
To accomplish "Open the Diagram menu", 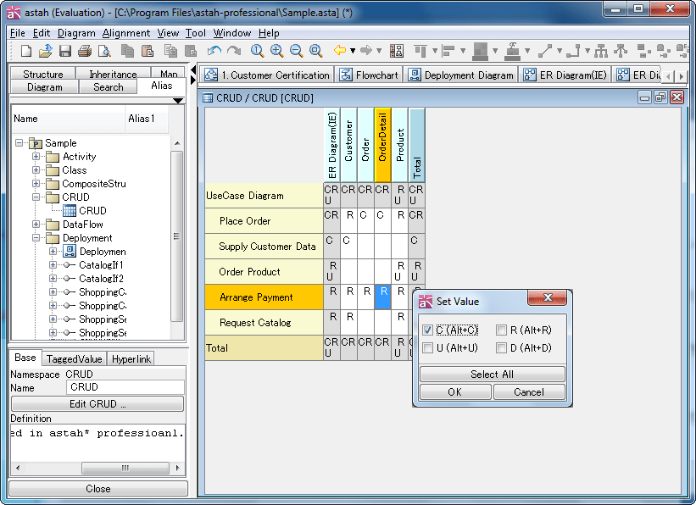I will pyautogui.click(x=76, y=33).
